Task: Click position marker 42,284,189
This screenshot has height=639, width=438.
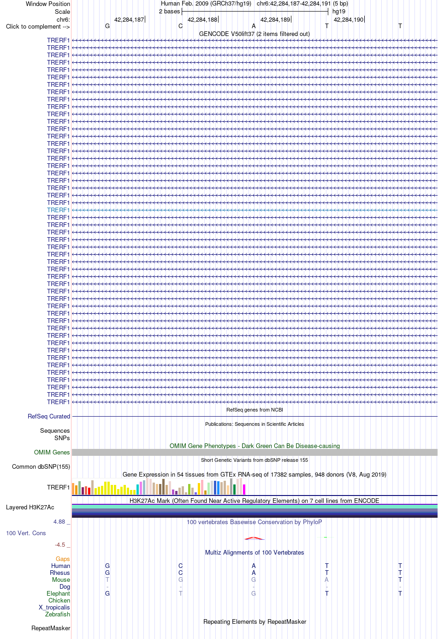Action: pyautogui.click(x=275, y=19)
